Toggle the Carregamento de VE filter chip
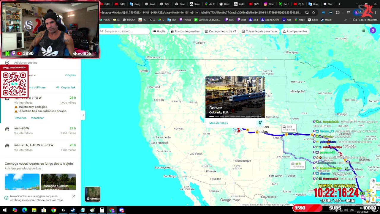This screenshot has width=380, height=214. tap(221, 31)
